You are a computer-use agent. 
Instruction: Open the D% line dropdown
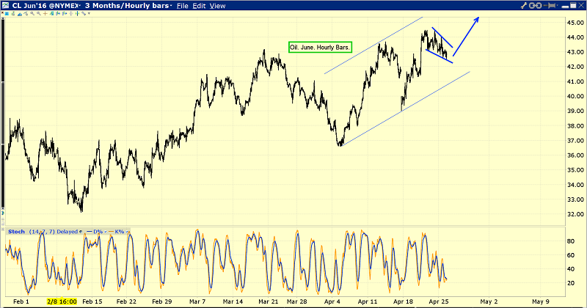coord(106,232)
